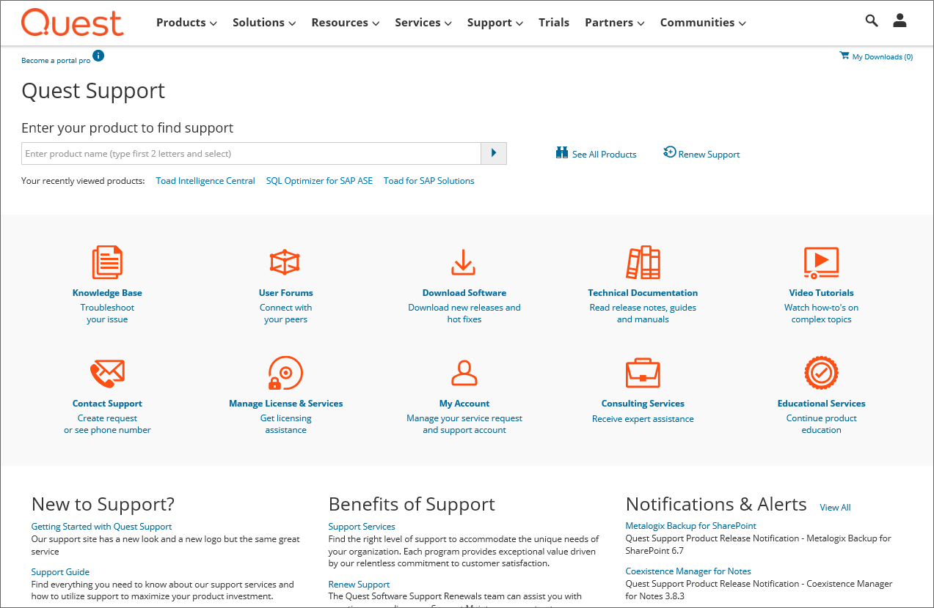
Task: Open the Metalogix Backup for SharePoint notification
Action: tap(690, 526)
